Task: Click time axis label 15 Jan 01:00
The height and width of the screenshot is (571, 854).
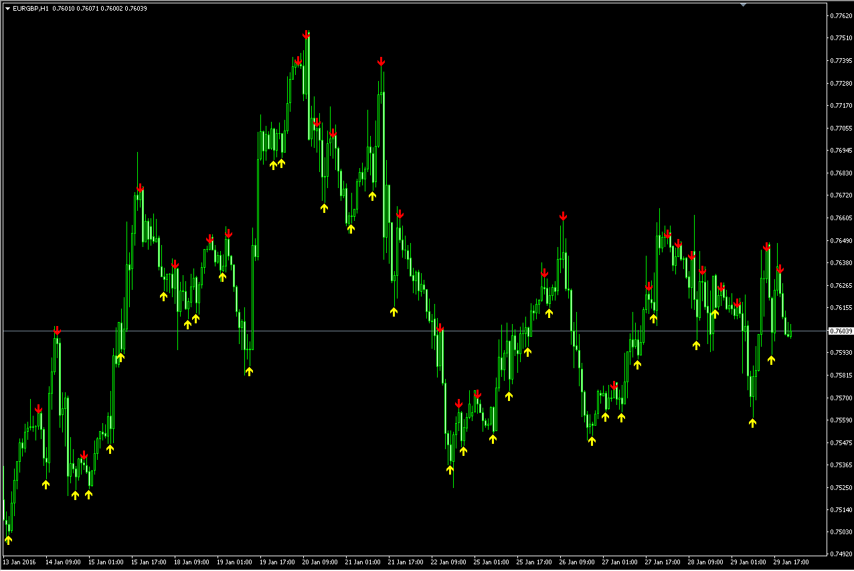Action: pos(106,562)
